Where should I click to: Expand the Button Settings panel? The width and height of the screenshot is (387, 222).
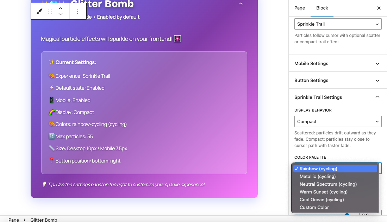point(337,81)
